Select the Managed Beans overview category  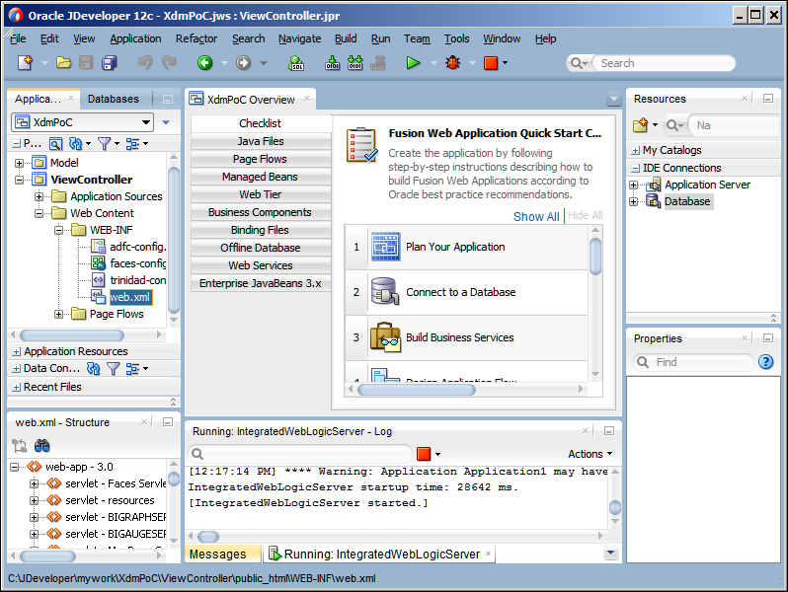261,177
